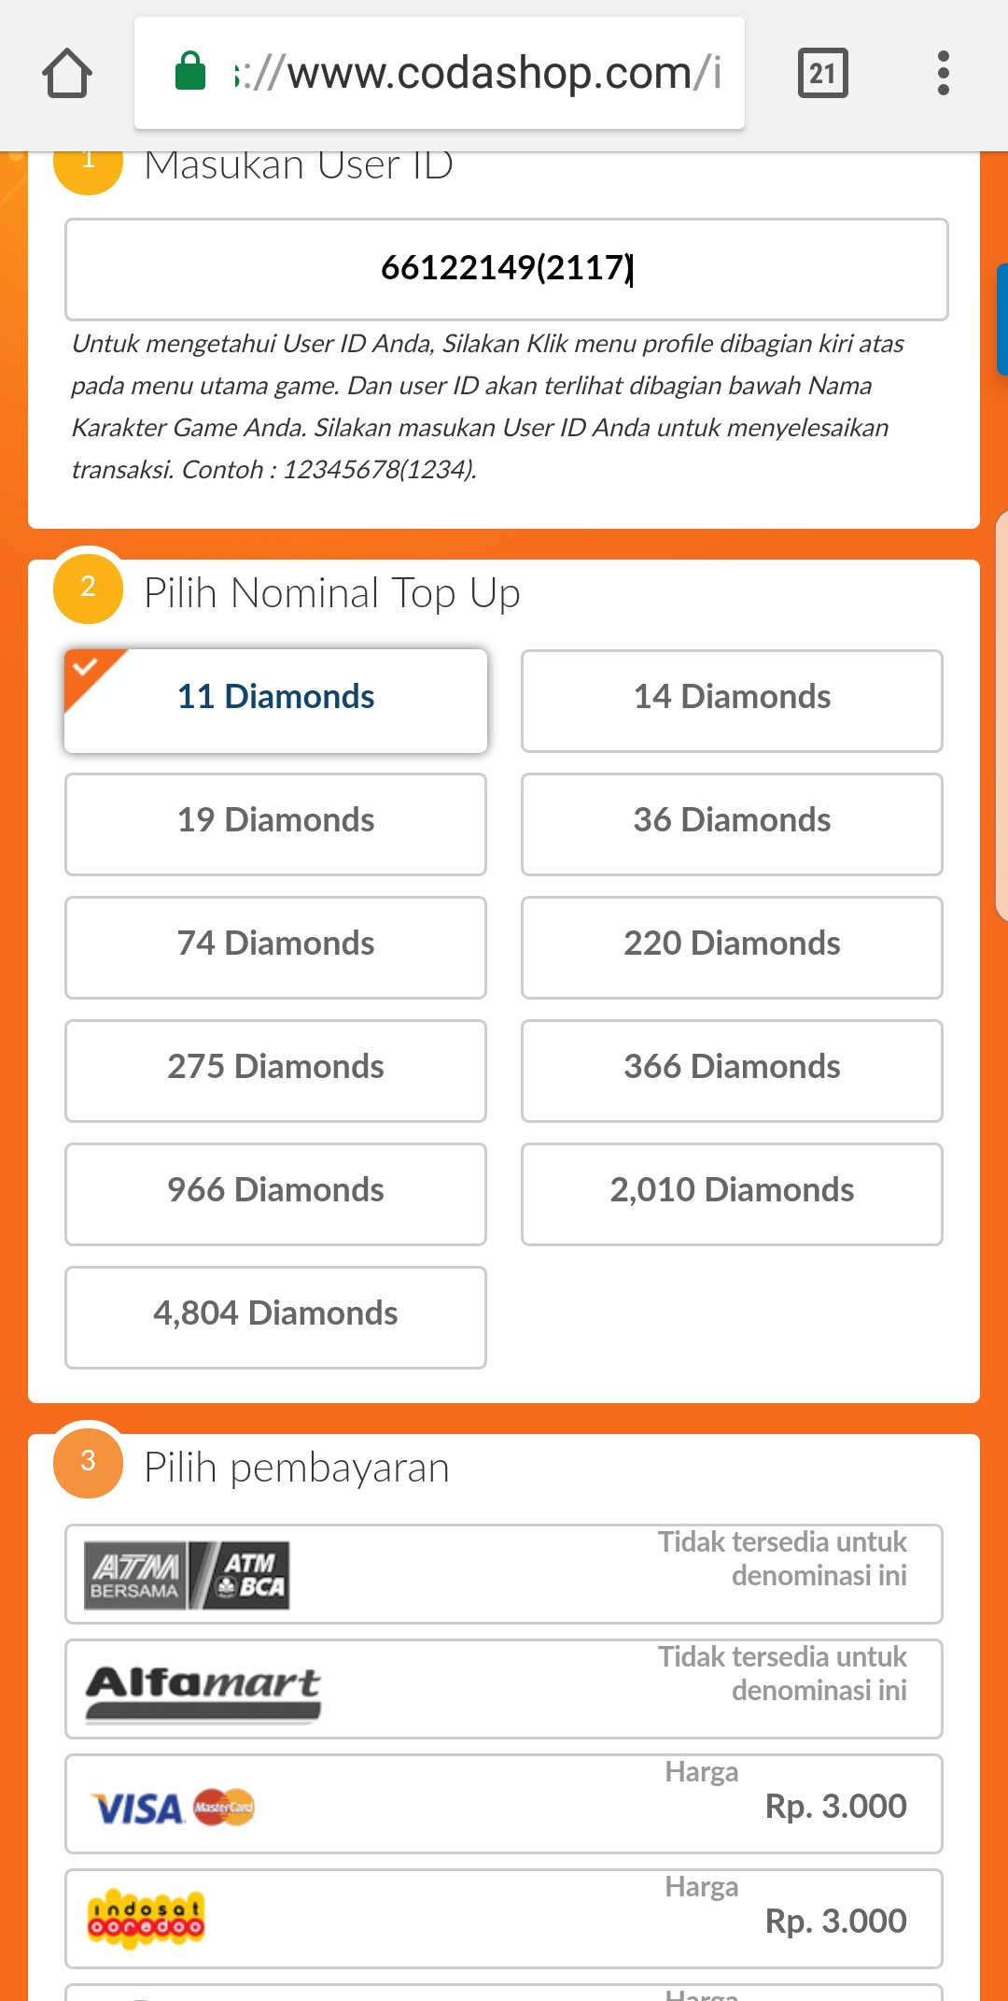Click the User ID input field

[x=506, y=269]
